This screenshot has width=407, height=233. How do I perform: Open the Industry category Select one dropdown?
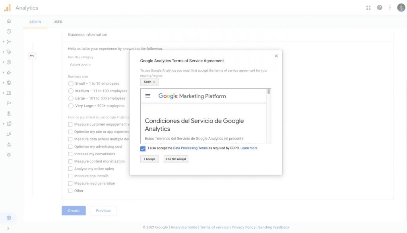pyautogui.click(x=80, y=65)
